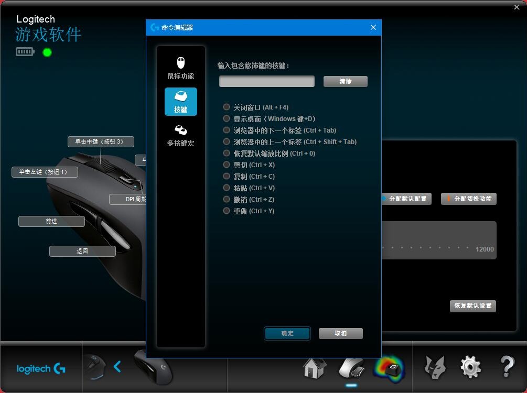Open the mouse pointer settings chip icon
This screenshot has width=527, height=393.
coord(351,368)
